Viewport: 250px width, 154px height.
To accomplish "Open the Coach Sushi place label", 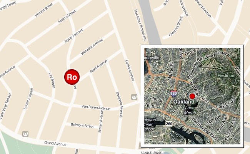I will click(152, 152).
